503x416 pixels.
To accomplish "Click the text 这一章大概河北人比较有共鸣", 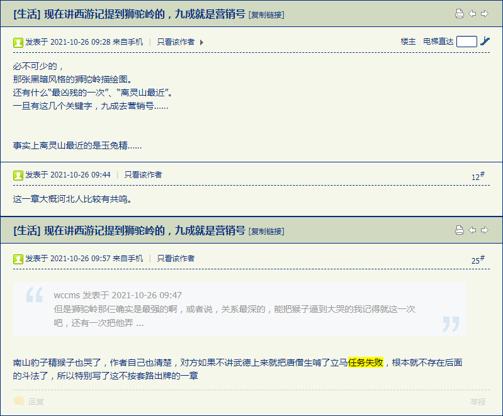I will click(x=72, y=199).
